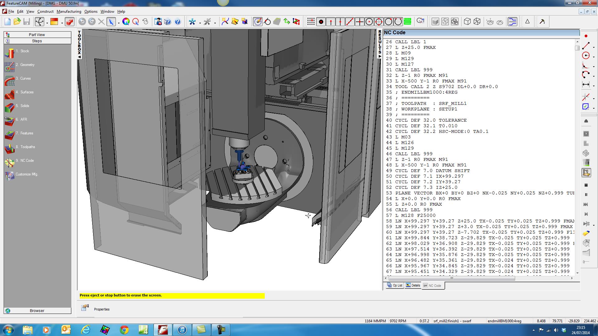The height and width of the screenshot is (336, 598).
Task: Open the Options menu
Action: coord(91,12)
